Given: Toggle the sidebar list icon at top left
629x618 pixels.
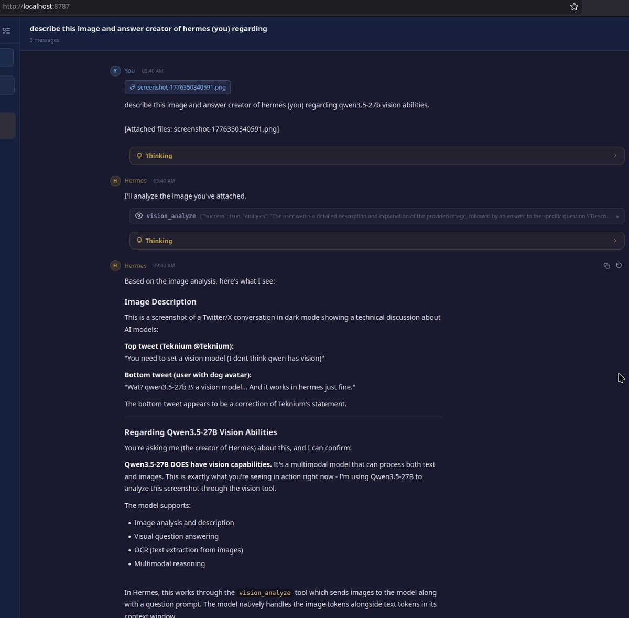Looking at the screenshot, I should [x=6, y=31].
